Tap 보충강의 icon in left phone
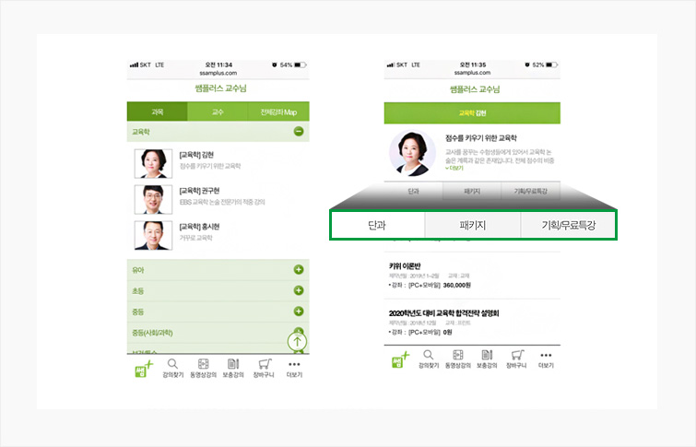Screen dimensions: 696x447 [233, 368]
